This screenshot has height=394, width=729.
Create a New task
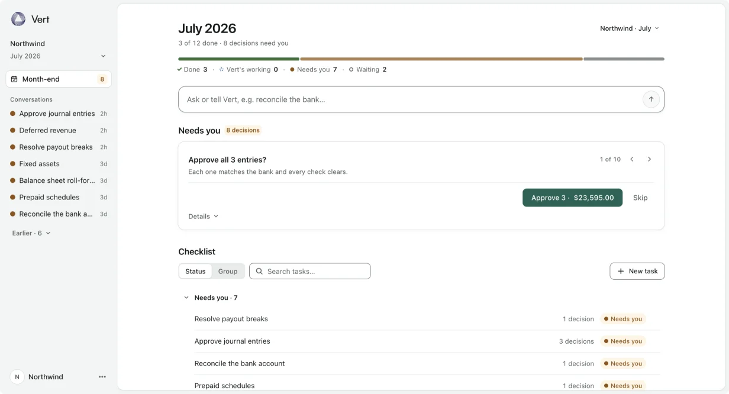(x=637, y=271)
